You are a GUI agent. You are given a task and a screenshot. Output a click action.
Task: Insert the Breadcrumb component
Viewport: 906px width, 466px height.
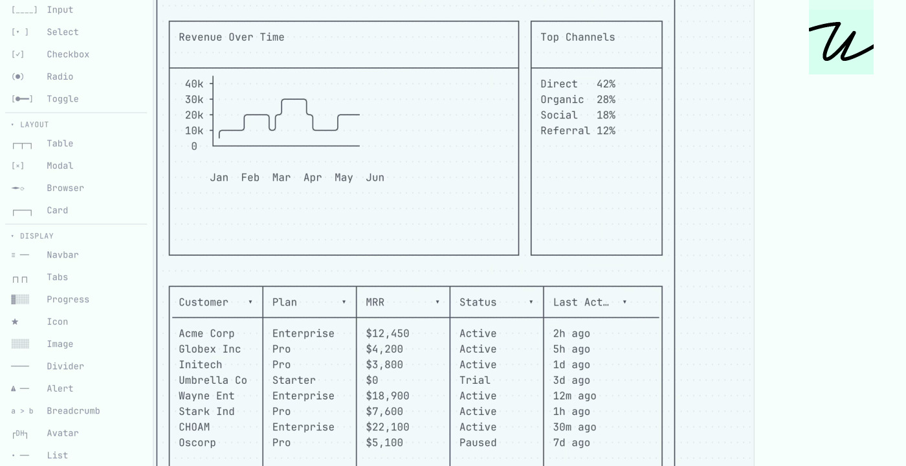click(22, 411)
